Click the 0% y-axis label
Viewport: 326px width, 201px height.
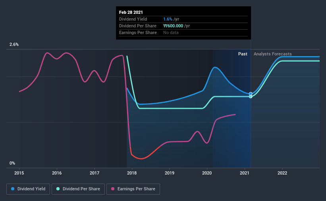12,163
